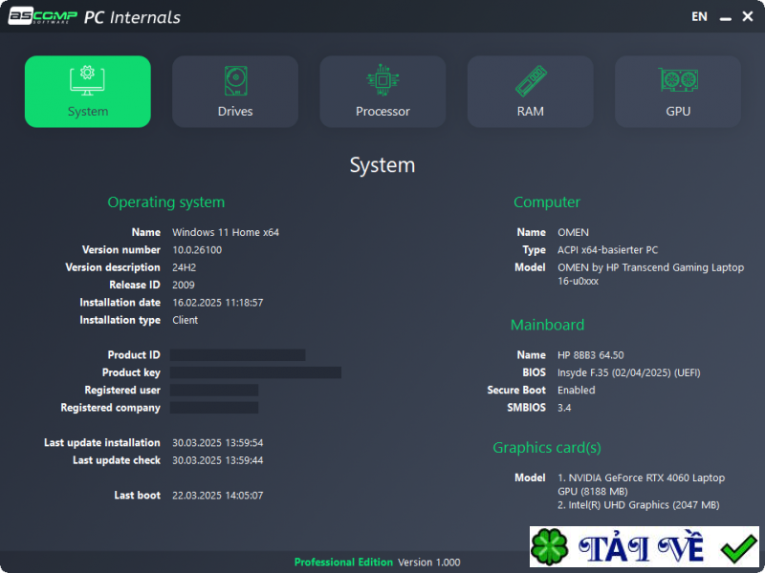This screenshot has width=765, height=573.
Task: Change language via EN button
Action: coord(699,16)
